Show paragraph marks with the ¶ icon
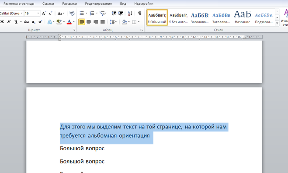This screenshot has width=288, height=173. click(x=139, y=13)
